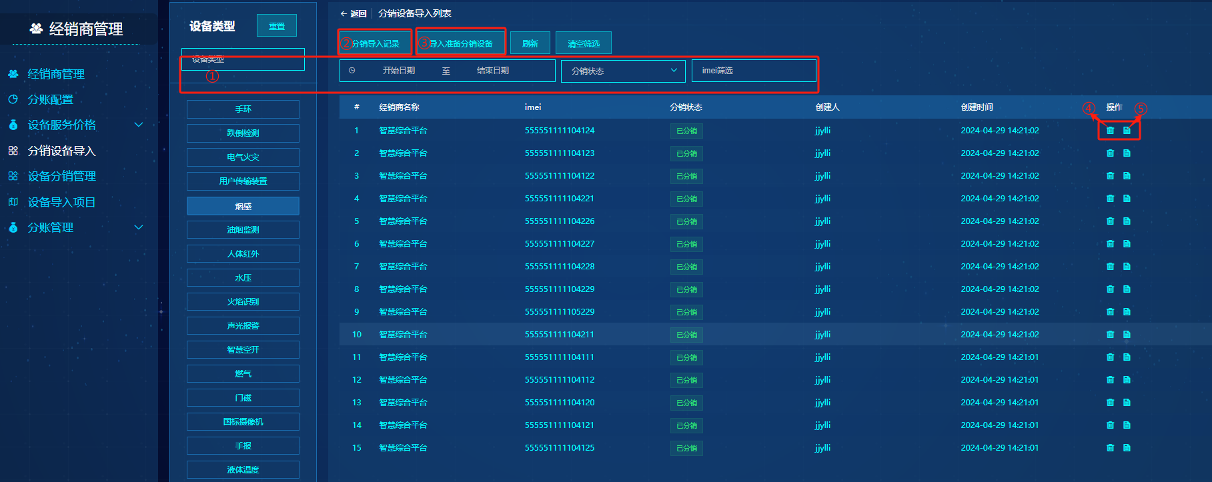Open detail icon for row 5 ending 104226

(1127, 221)
